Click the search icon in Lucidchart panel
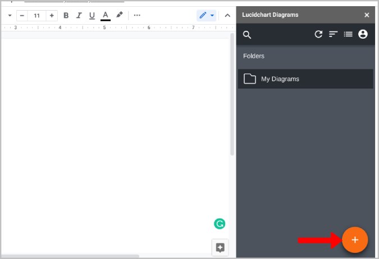The height and width of the screenshot is (259, 379). click(x=247, y=35)
